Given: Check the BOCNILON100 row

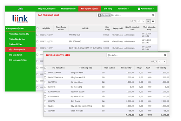Looking at the screenshot, I should click(x=45, y=92).
